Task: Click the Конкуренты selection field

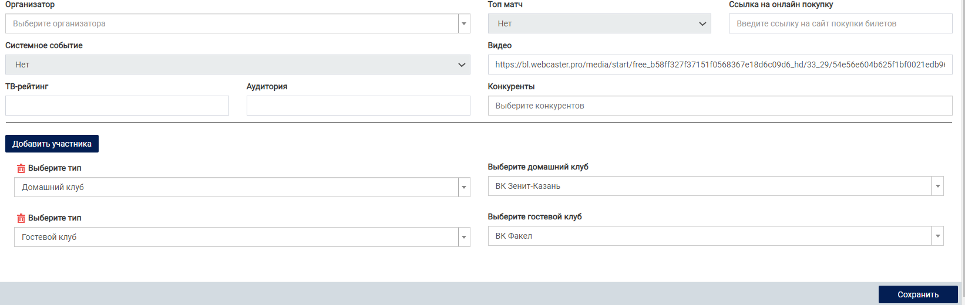Action: click(719, 106)
